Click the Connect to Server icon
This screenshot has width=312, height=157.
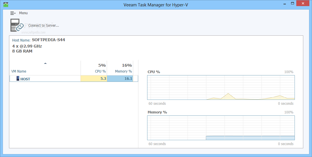coord(17,25)
